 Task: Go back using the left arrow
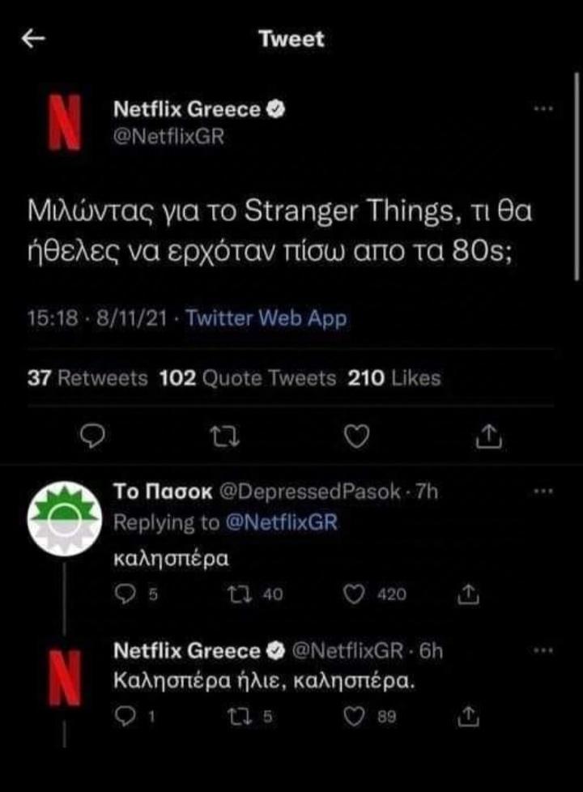click(x=34, y=38)
